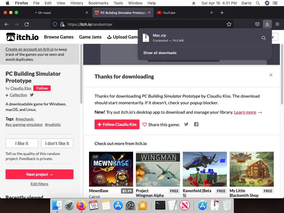Open a new tab with the plus icon
284x213 pixels.
[222, 13]
